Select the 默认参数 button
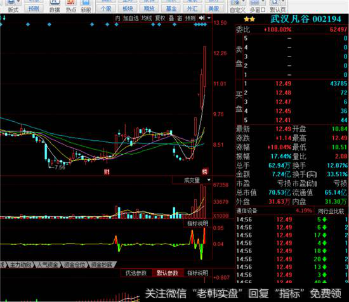349x302 pixels. pyautogui.click(x=168, y=273)
